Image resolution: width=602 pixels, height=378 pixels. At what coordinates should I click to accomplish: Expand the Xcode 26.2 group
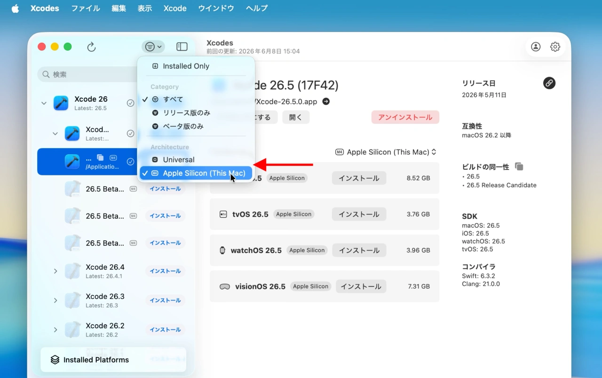point(55,330)
